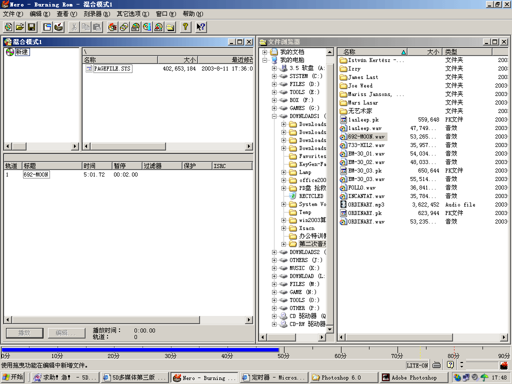Click the yellow question mark help icon
Image resolution: width=512 pixels, height=384 pixels.
point(185,27)
